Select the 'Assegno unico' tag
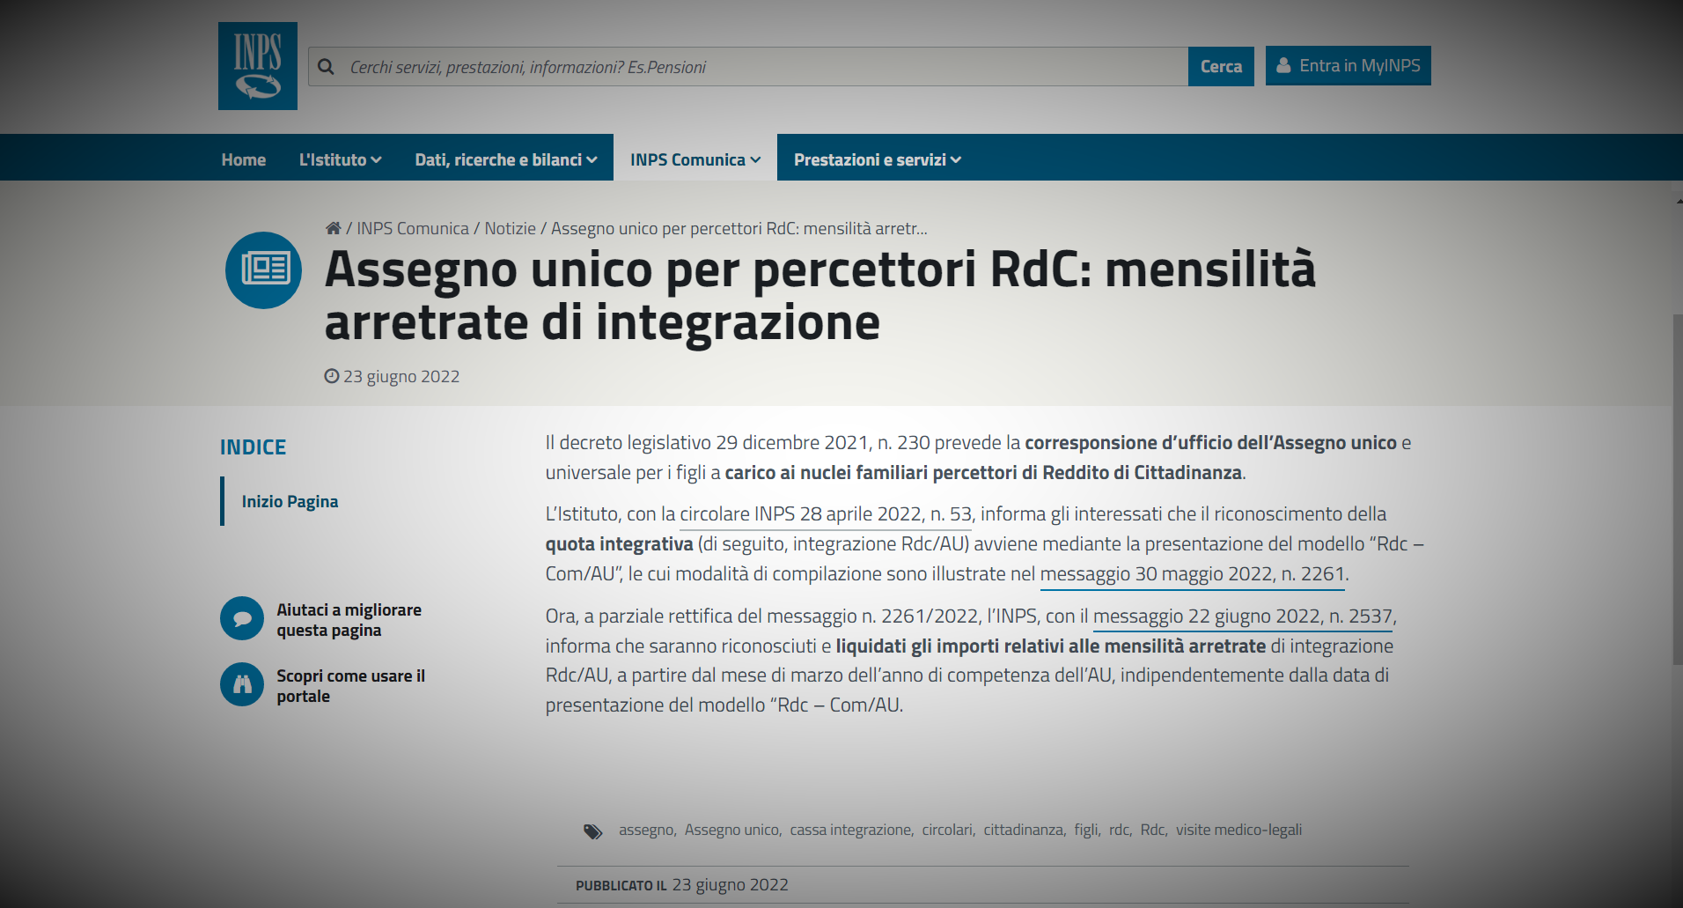1683x908 pixels. 731,830
